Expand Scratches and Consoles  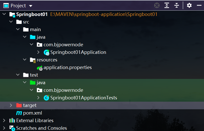point(4,128)
